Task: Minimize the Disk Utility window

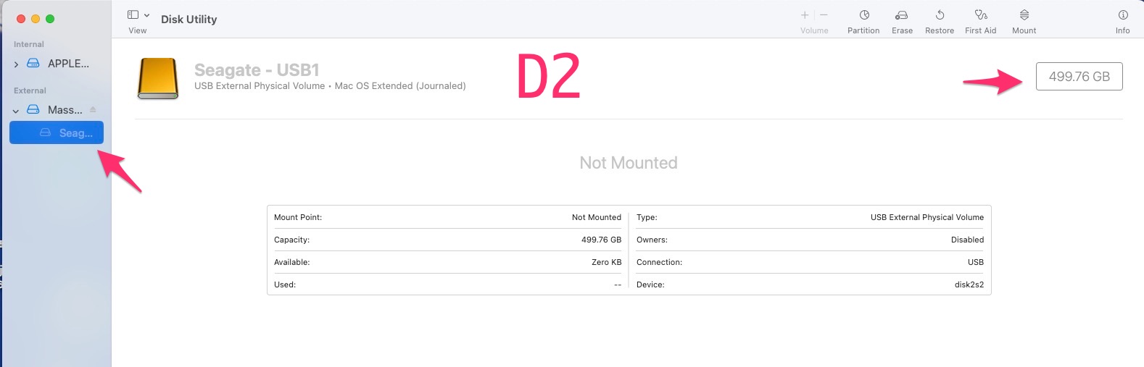Action: [x=36, y=19]
